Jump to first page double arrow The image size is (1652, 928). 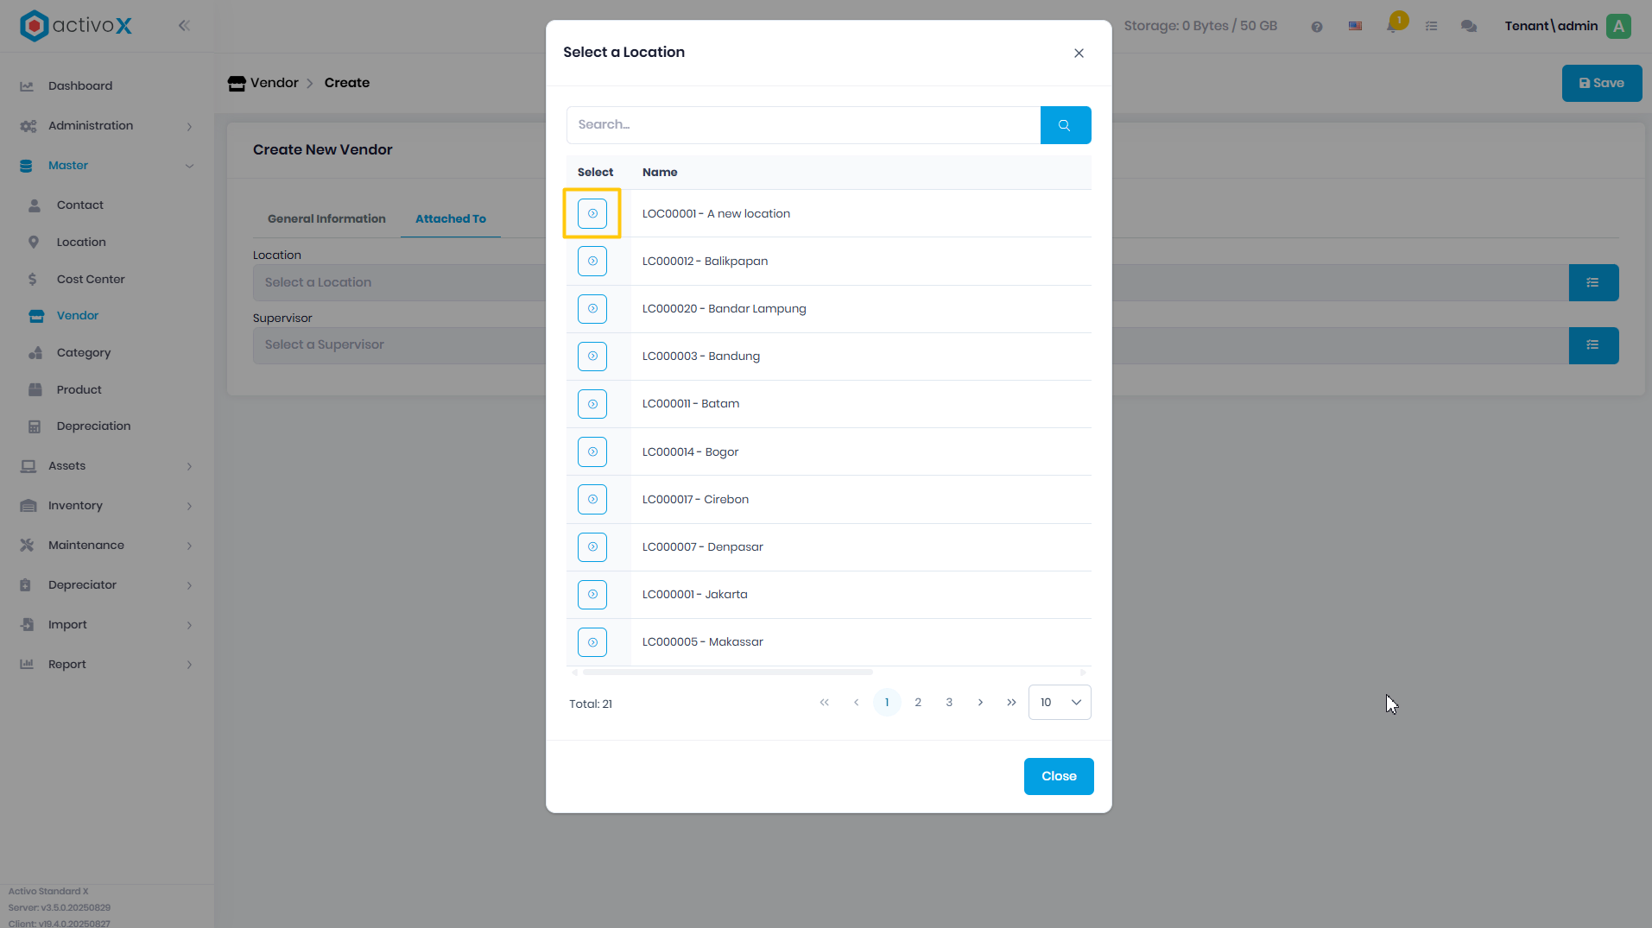click(825, 702)
